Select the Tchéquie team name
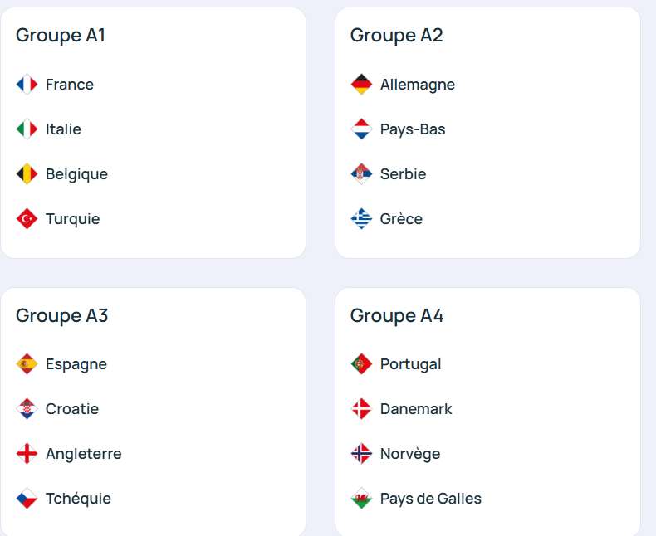The image size is (656, 536). click(78, 499)
